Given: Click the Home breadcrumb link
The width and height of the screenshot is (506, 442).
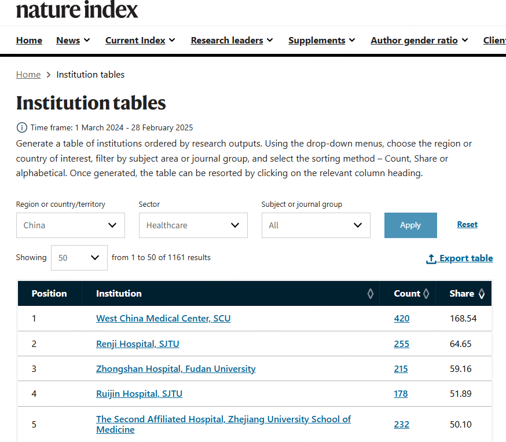Looking at the screenshot, I should [28, 75].
